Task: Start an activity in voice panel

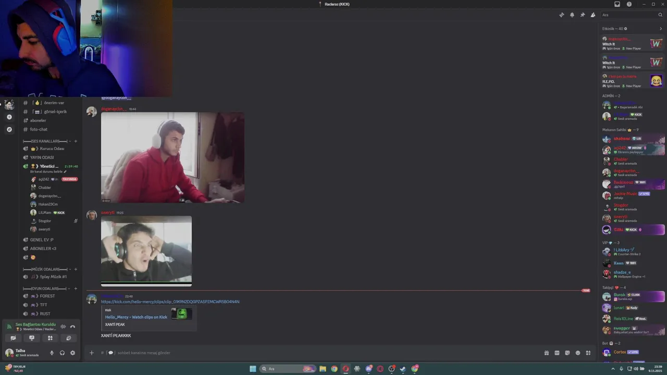Action: (x=50, y=338)
